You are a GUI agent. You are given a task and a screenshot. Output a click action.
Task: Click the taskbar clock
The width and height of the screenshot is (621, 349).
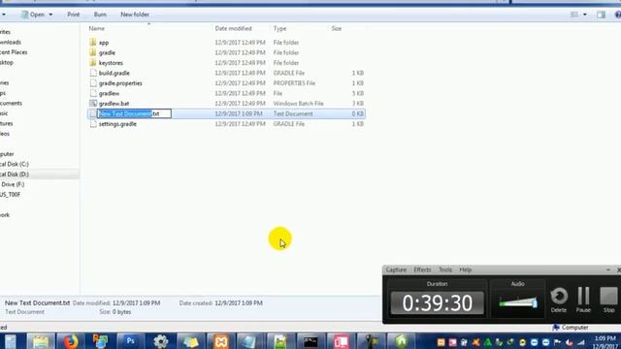click(x=605, y=342)
